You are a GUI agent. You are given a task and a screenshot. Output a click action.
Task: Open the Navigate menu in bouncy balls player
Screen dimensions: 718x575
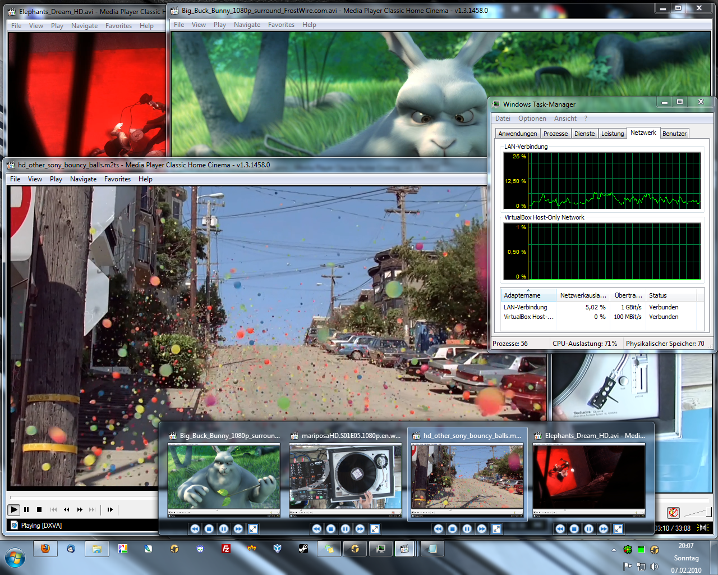tap(83, 179)
